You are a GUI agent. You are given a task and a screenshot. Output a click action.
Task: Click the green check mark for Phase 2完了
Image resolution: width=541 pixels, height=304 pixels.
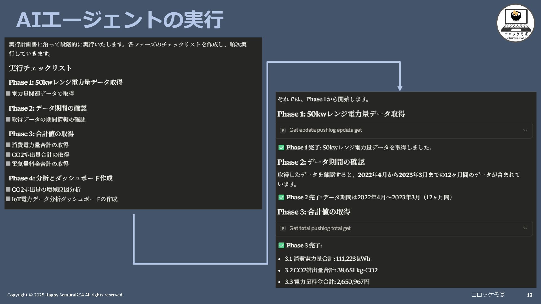click(281, 198)
